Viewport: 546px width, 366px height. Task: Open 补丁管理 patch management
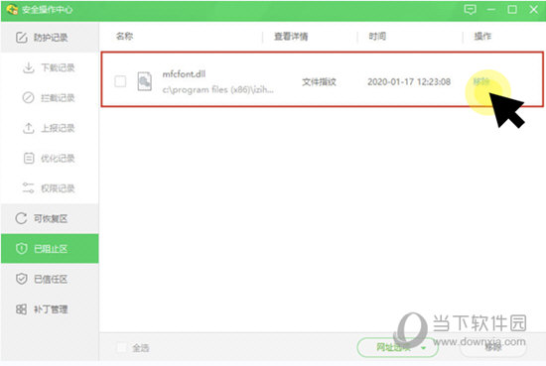coord(50,309)
